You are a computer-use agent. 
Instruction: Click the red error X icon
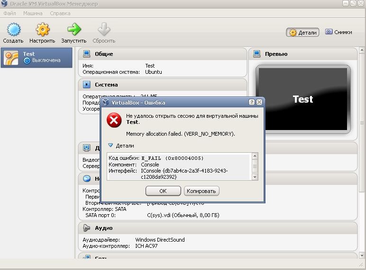click(114, 120)
